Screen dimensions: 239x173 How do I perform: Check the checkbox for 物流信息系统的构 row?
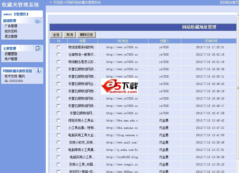click(x=59, y=47)
